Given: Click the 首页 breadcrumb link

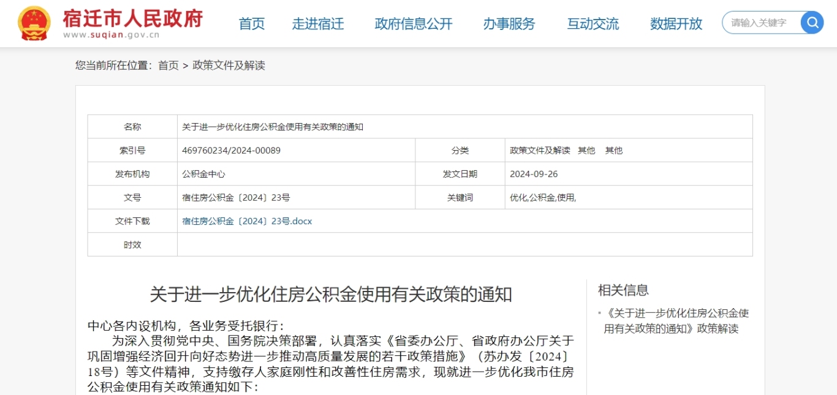Looking at the screenshot, I should point(169,66).
